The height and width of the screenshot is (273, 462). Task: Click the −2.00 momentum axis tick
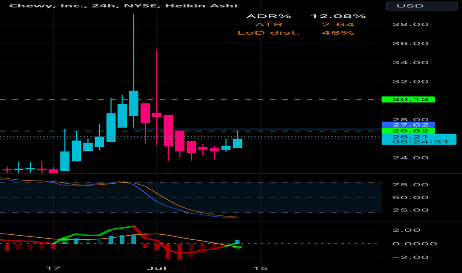(x=410, y=257)
